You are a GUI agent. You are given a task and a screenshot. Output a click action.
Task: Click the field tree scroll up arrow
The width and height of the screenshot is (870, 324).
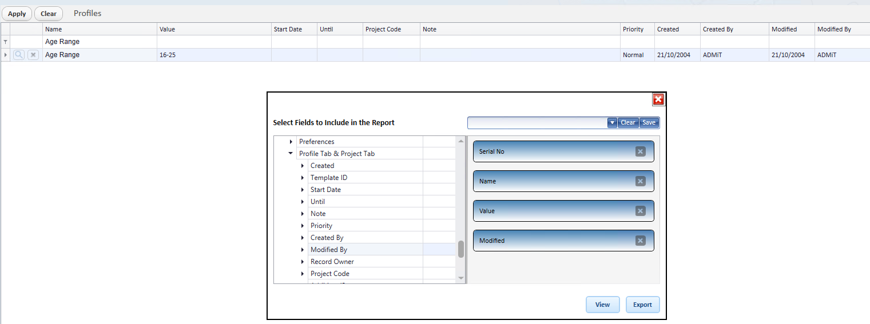pos(461,141)
